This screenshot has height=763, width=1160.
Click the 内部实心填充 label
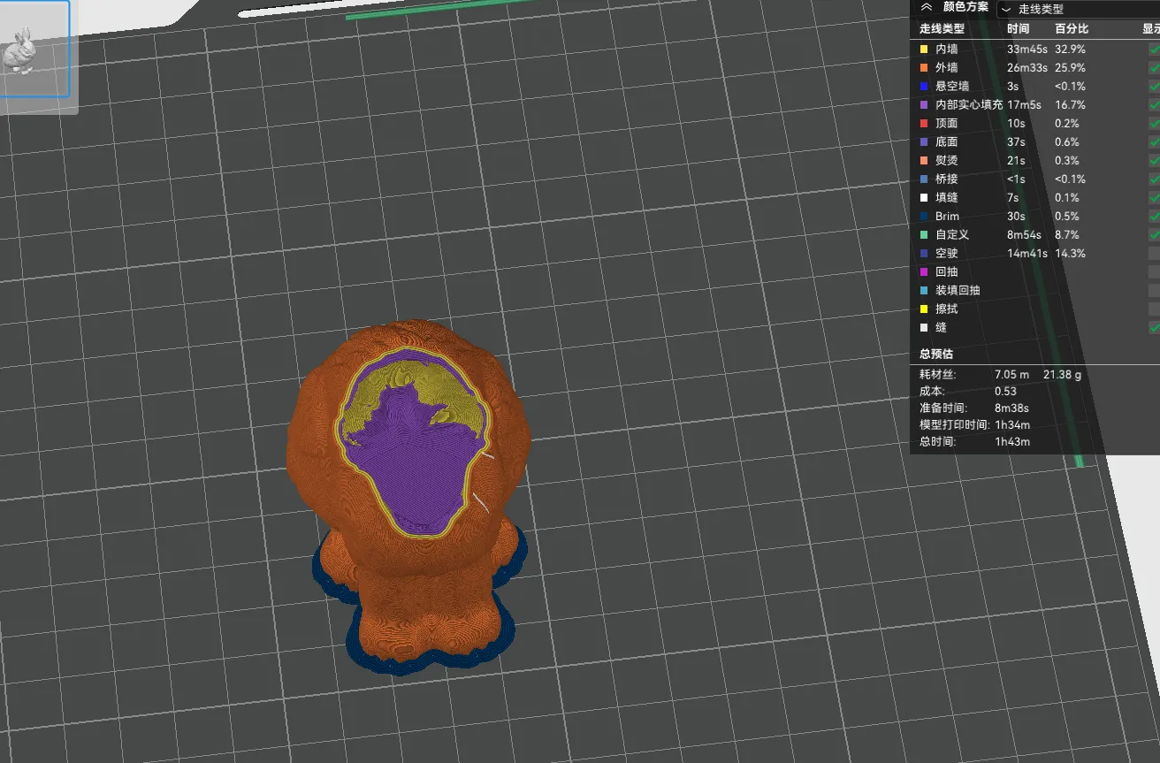969,105
